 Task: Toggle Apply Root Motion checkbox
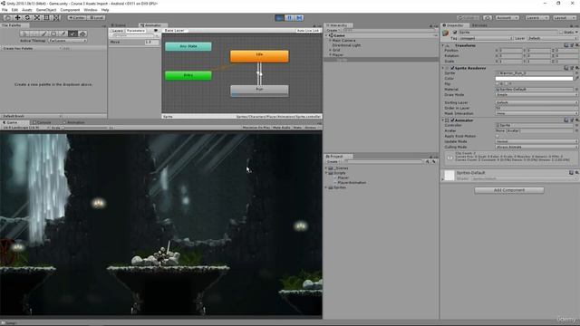coord(498,136)
